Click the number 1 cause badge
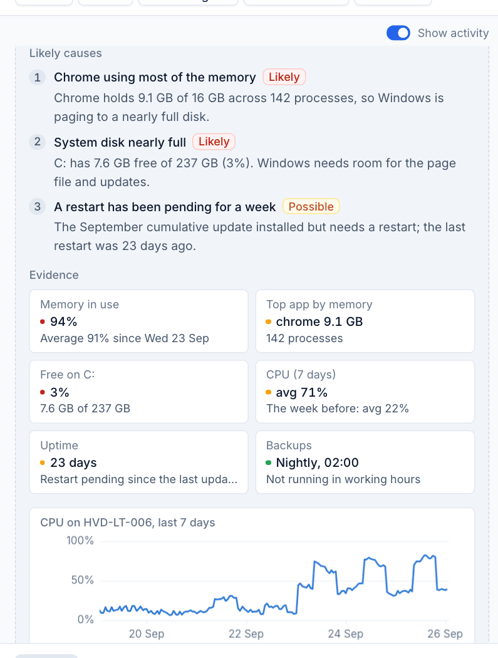The width and height of the screenshot is (498, 658). pos(38,77)
